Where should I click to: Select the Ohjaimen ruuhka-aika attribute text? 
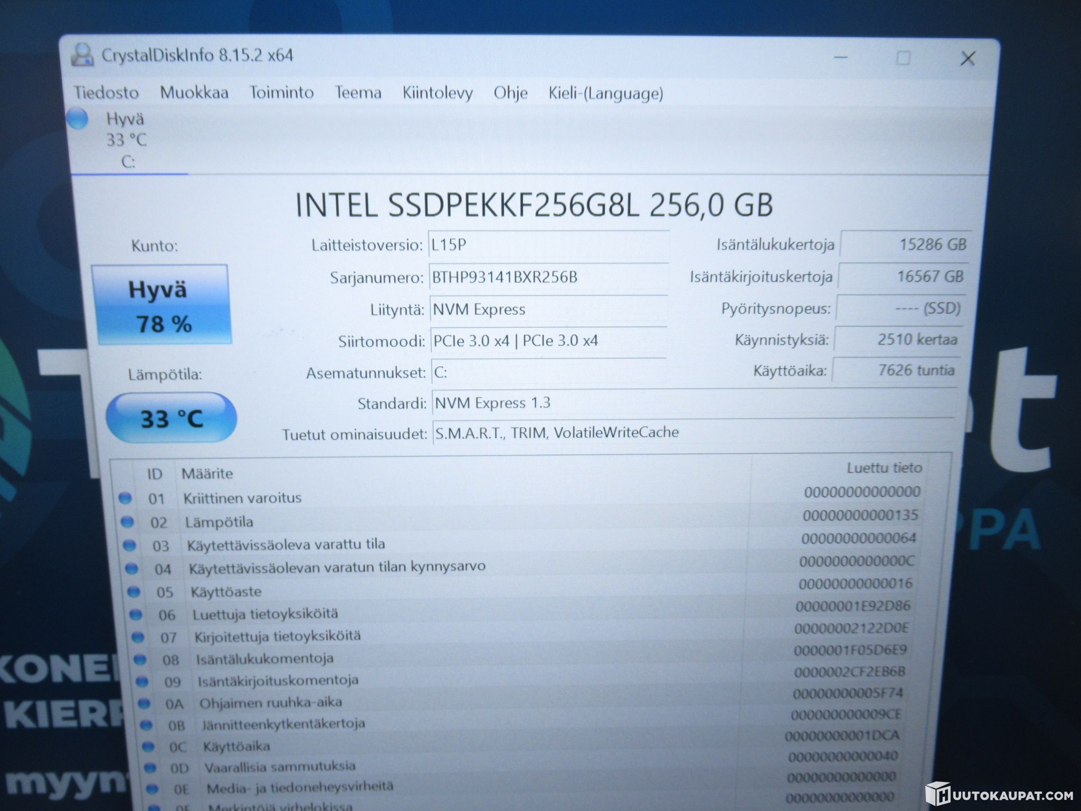(271, 703)
